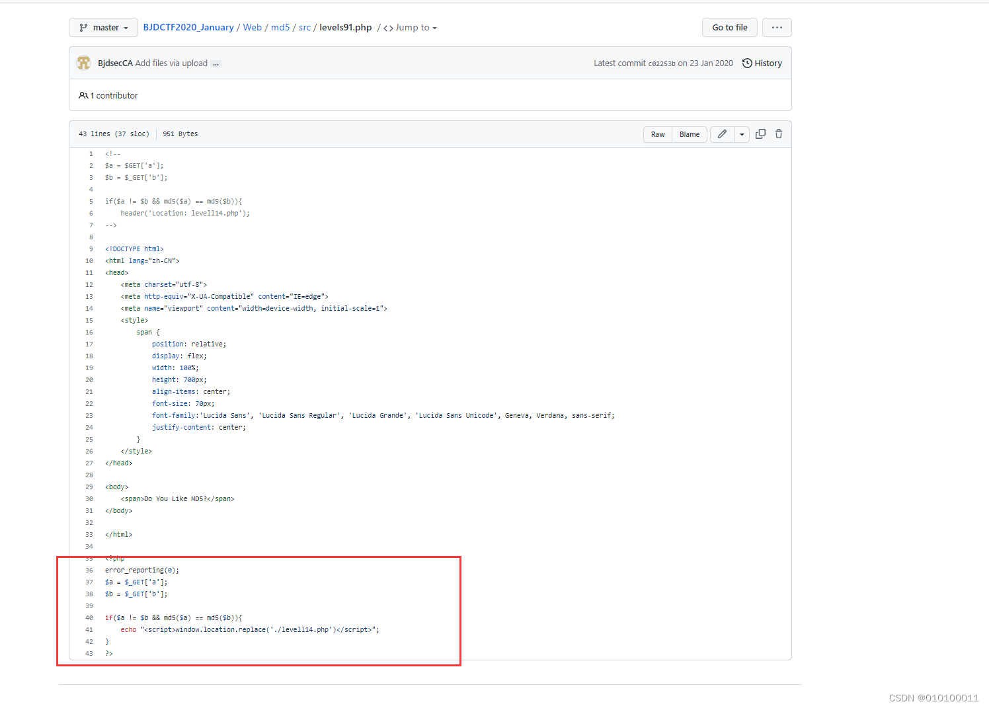Delete this file trash icon

(779, 134)
